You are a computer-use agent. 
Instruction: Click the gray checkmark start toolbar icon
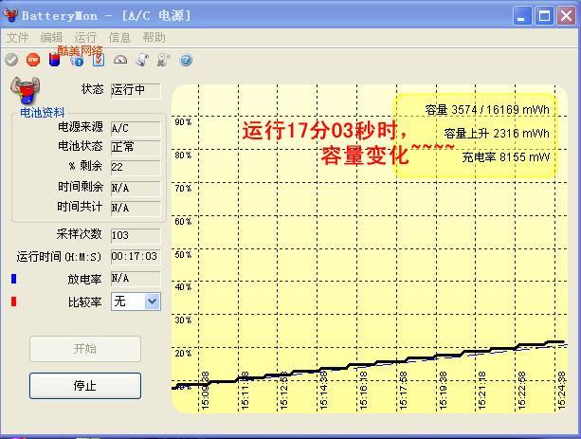pos(11,60)
